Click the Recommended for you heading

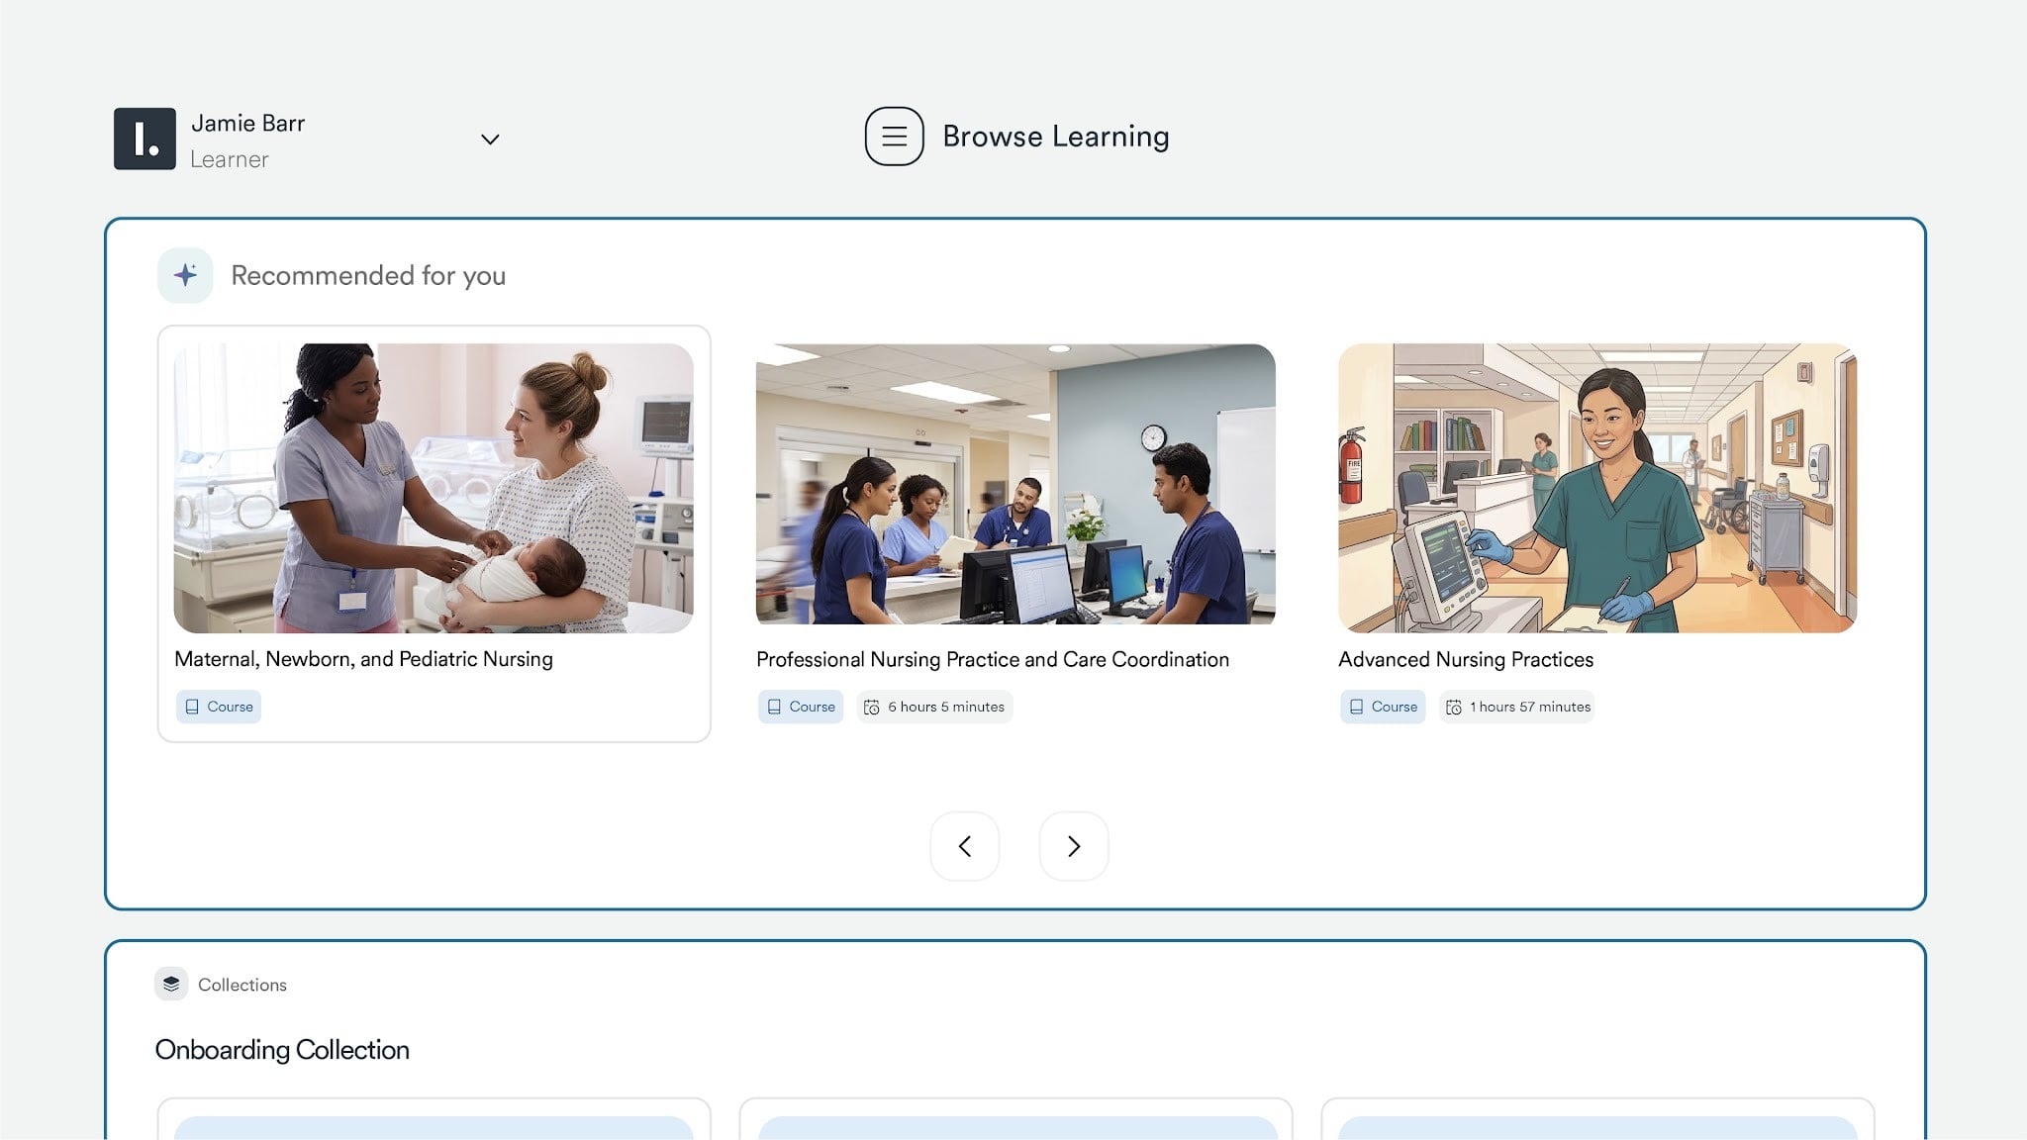368,275
